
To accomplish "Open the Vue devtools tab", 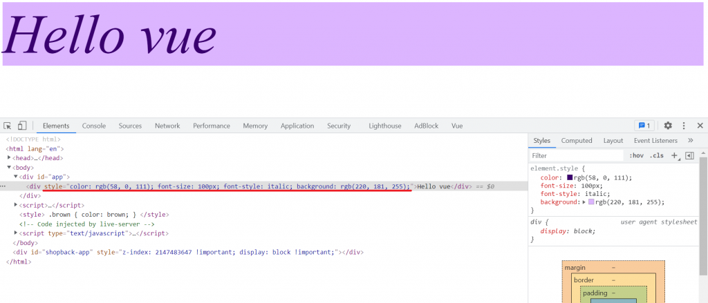I will [x=457, y=126].
